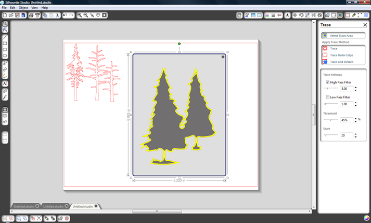The height and width of the screenshot is (223, 371).
Task: Remove the trace selection area with its X
Action: click(223, 57)
